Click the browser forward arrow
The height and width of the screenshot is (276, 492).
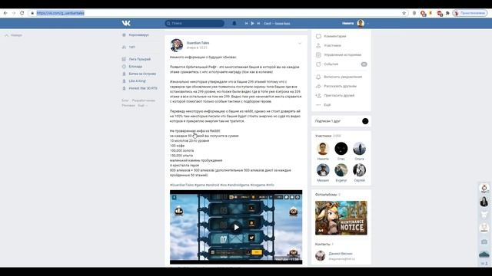coord(14,13)
